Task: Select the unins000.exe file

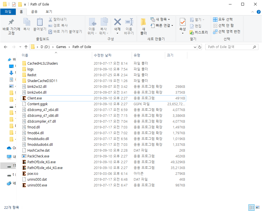Action: pyautogui.click(x=103, y=185)
